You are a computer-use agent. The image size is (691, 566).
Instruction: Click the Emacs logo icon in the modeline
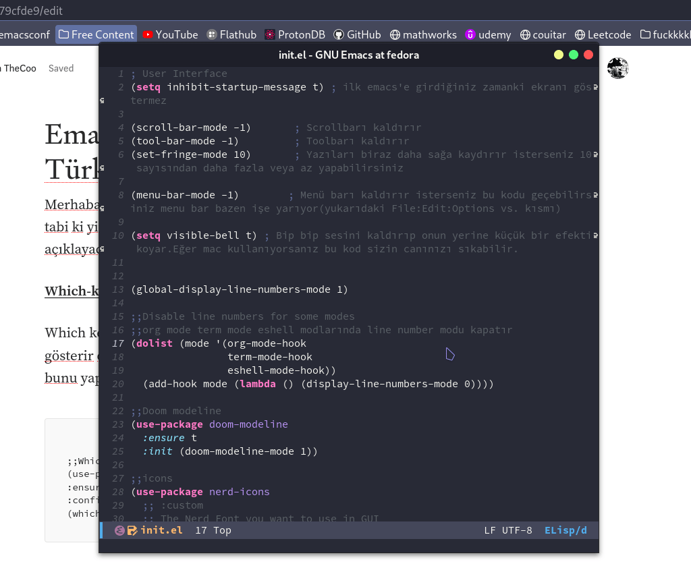[x=119, y=530]
